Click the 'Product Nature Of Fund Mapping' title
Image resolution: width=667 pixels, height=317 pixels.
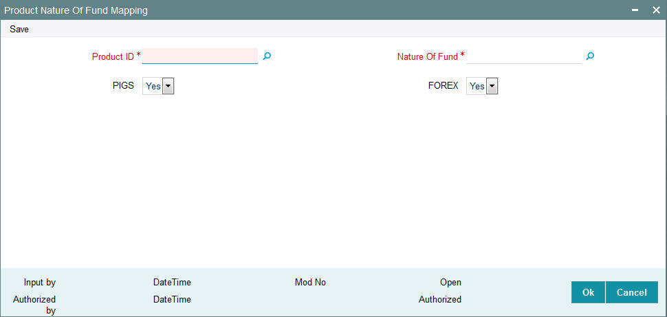[x=76, y=10]
